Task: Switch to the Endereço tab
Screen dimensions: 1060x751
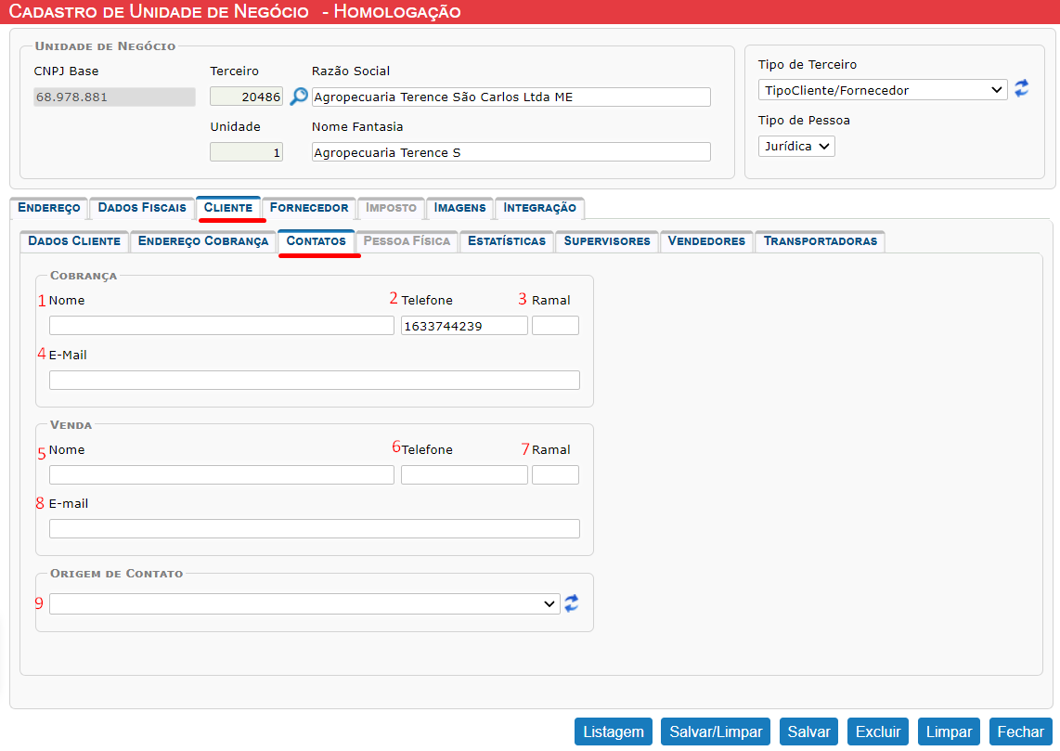Action: pos(48,208)
